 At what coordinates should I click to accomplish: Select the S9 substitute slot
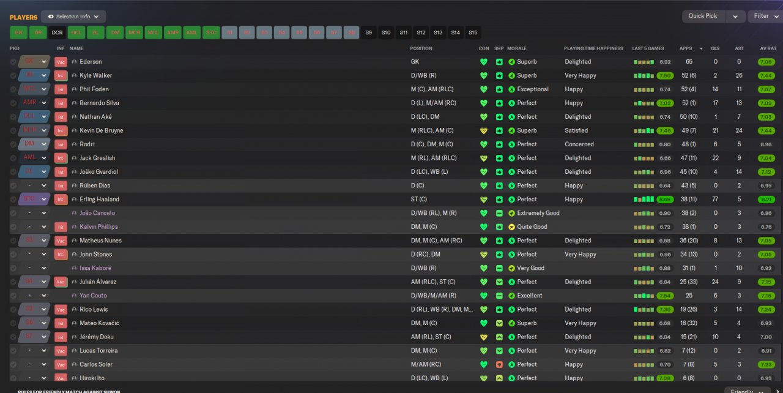point(368,32)
